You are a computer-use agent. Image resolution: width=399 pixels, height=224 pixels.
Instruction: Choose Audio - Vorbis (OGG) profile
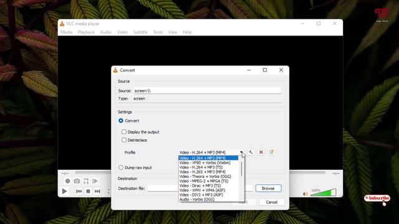pyautogui.click(x=208, y=199)
